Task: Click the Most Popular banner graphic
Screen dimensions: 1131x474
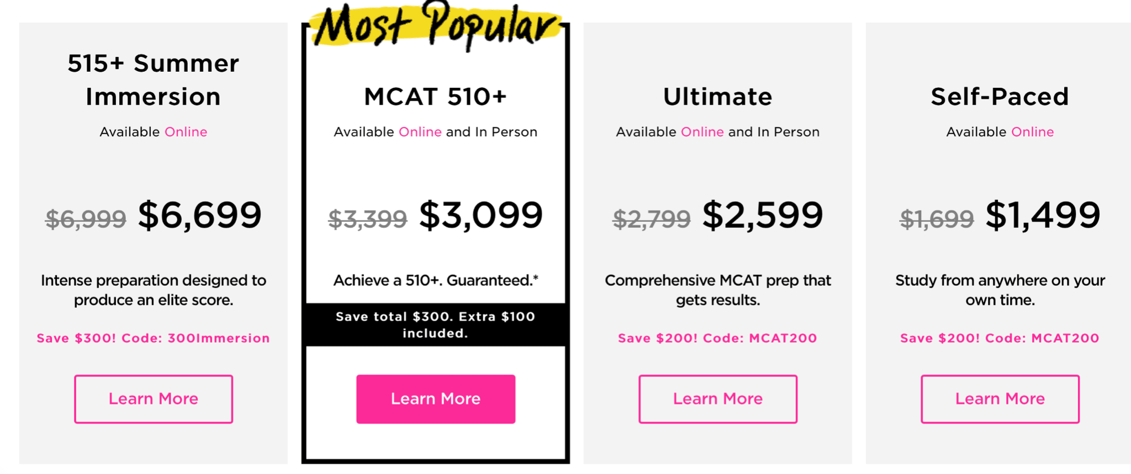Action: tap(436, 25)
